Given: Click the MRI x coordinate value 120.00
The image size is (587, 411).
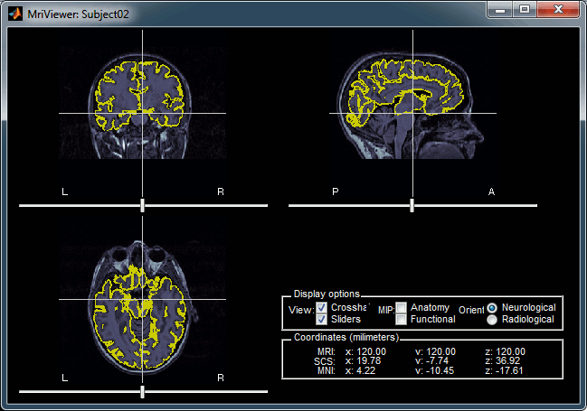Looking at the screenshot, I should [371, 351].
